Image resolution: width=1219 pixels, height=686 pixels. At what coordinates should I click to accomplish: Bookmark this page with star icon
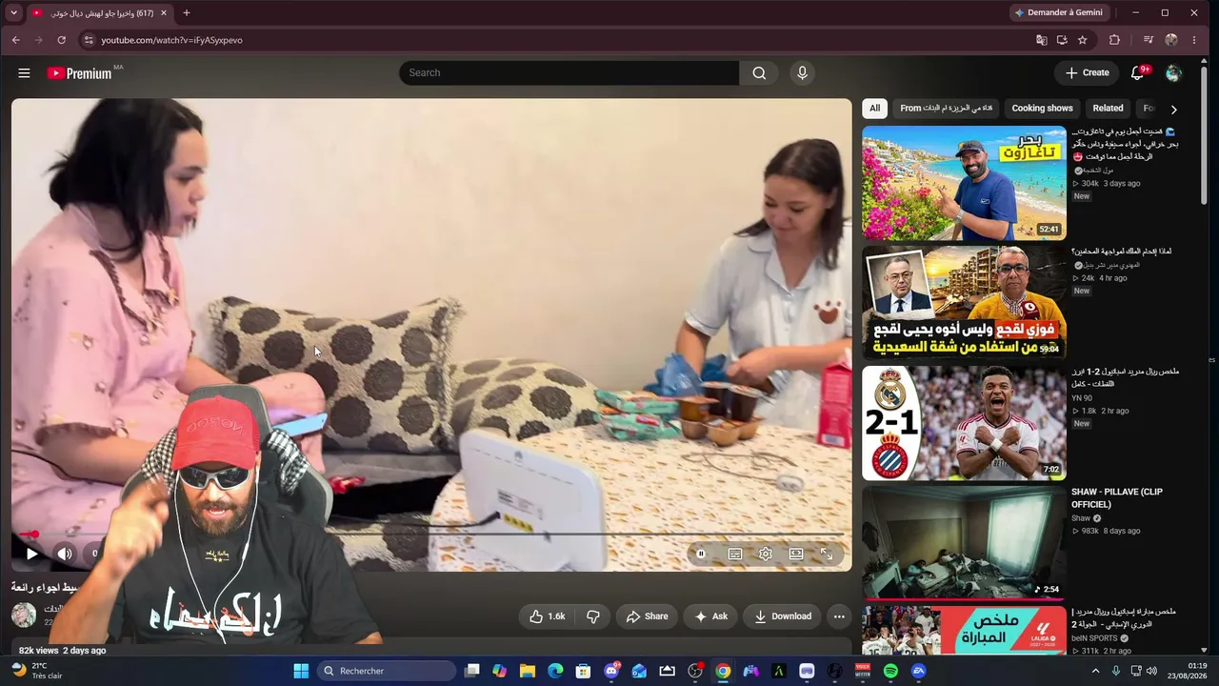click(x=1083, y=40)
